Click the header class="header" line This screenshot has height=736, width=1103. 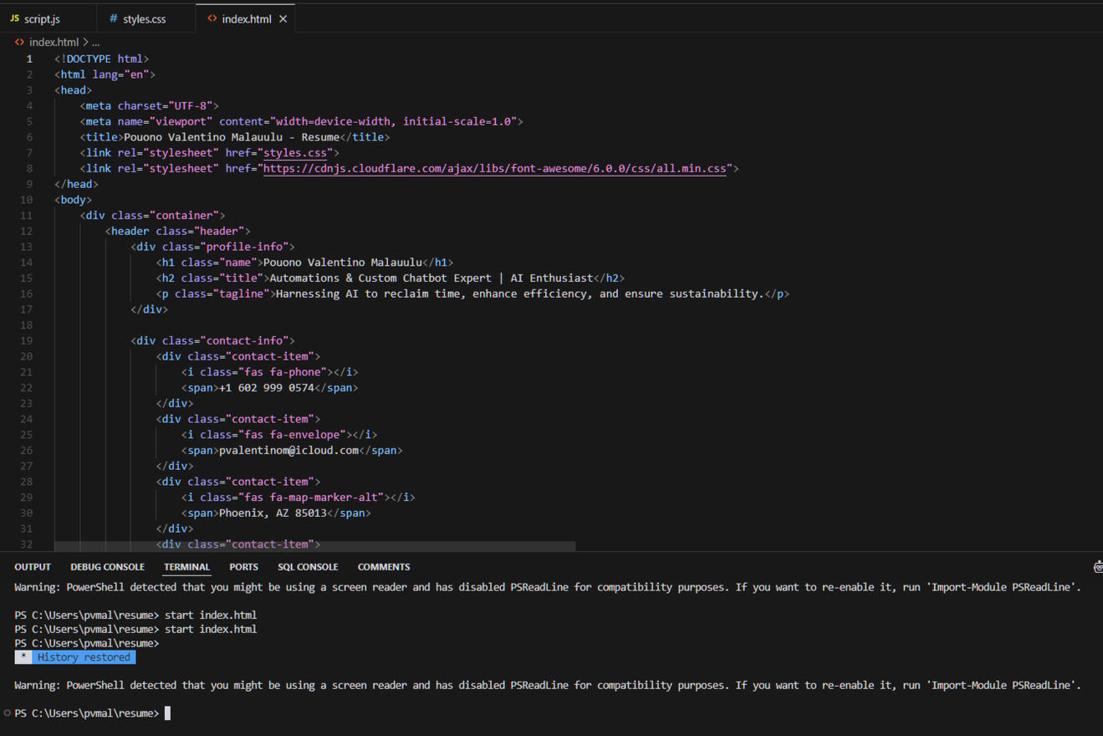178,231
